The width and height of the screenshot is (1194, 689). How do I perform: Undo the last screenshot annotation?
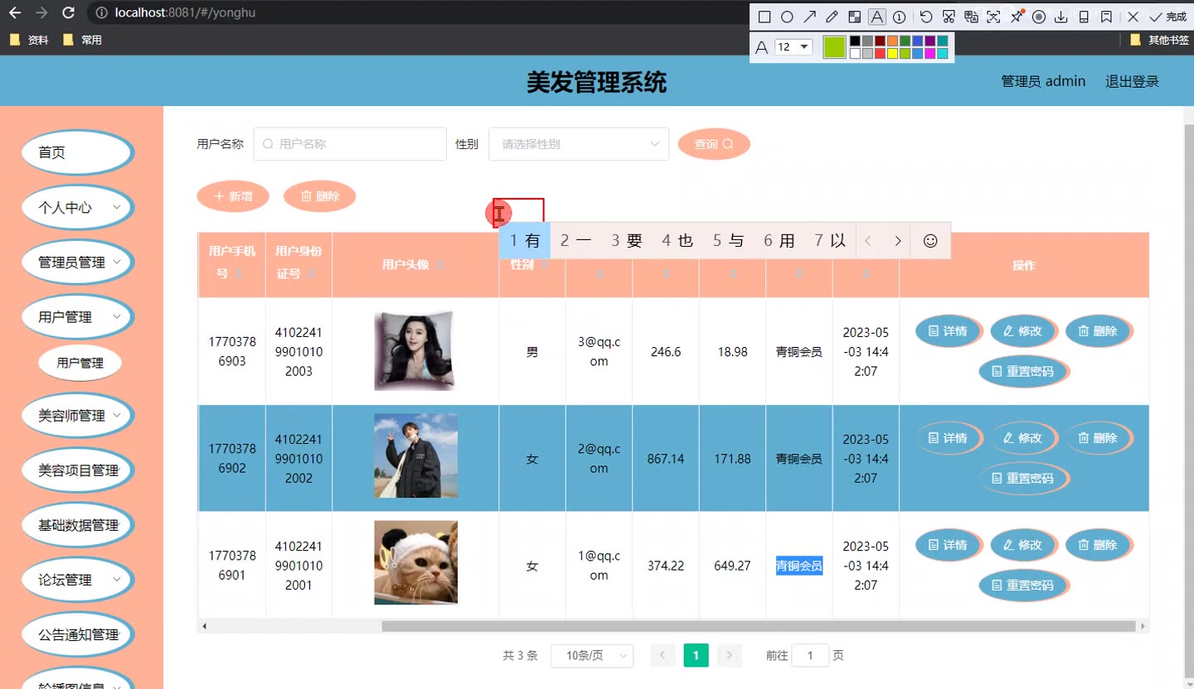926,17
